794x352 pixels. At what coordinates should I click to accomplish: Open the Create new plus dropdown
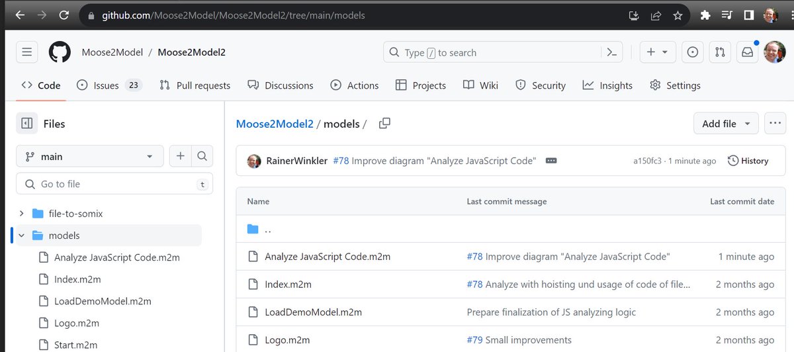pos(658,52)
